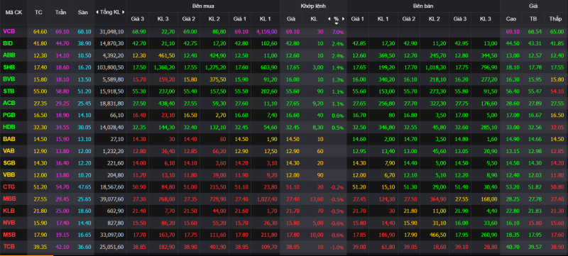Image resolution: width=568 pixels, height=256 pixels.
Task: Sort by the Trần ceiling price header
Action: [60, 12]
